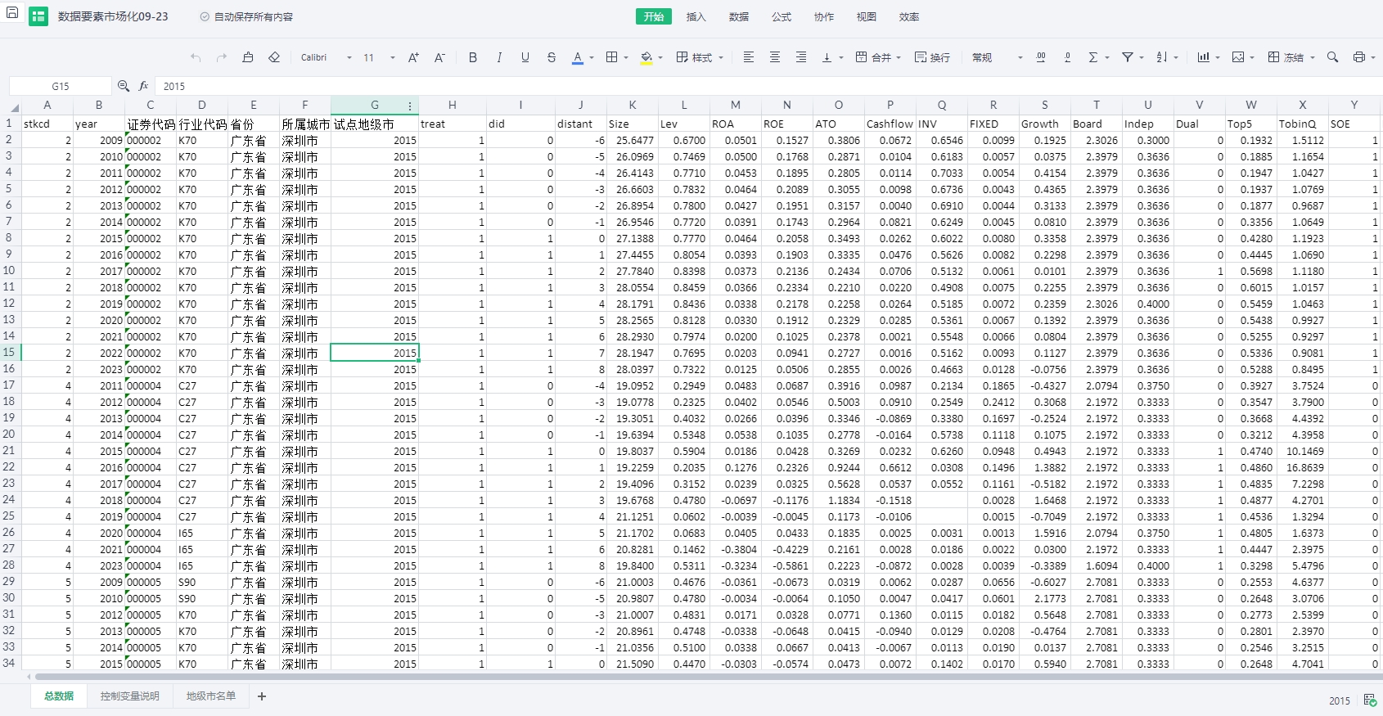Click the clear format eraser icon
The height and width of the screenshot is (716, 1383).
pos(274,57)
